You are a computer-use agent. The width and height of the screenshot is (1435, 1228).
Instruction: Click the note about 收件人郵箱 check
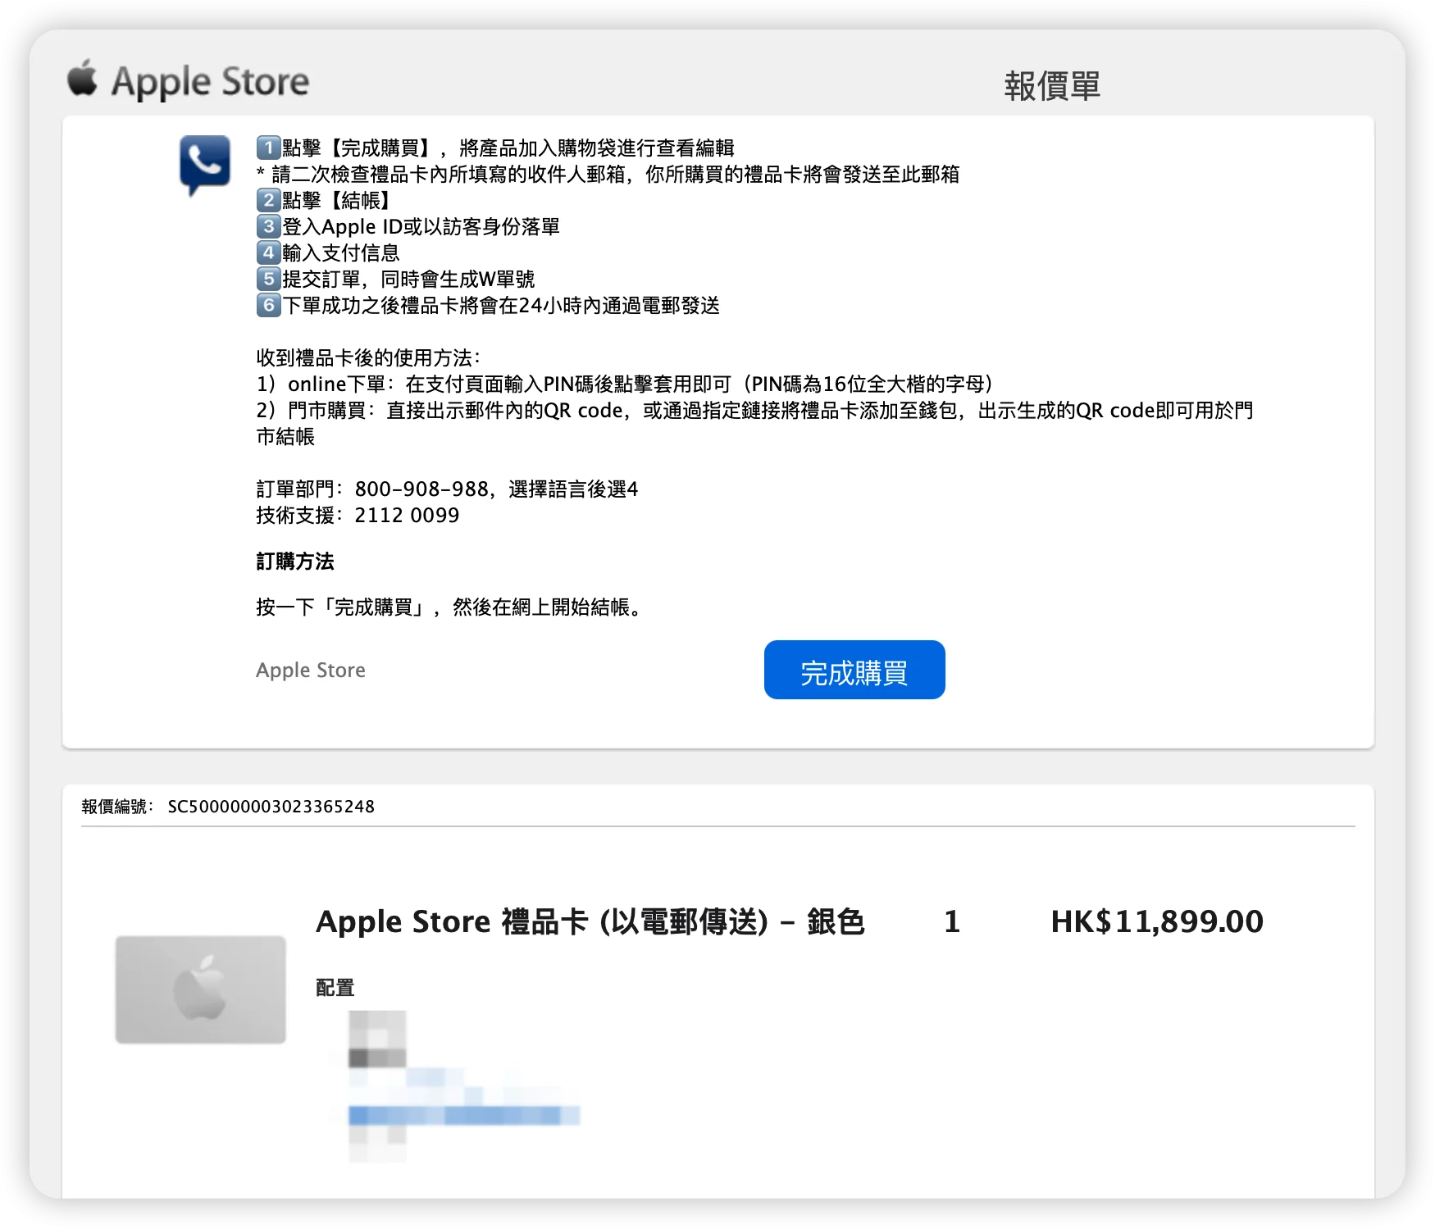[x=608, y=175]
